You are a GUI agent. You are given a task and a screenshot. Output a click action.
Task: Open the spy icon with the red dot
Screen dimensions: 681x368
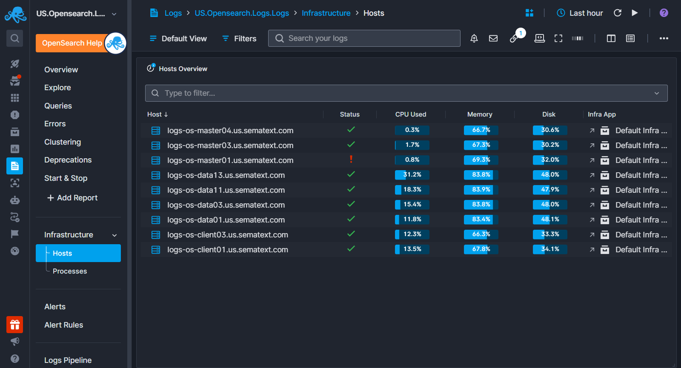pos(15,80)
